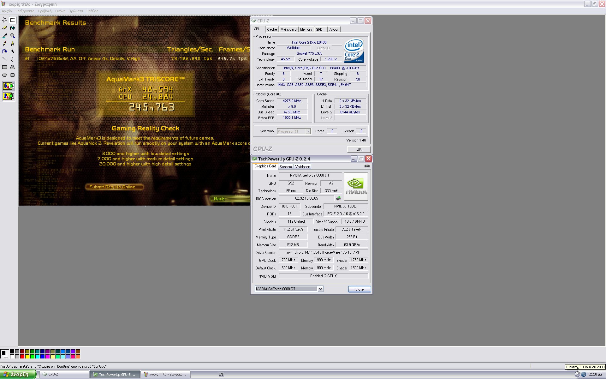The image size is (606, 379).
Task: Select the cyan color swatch
Action: tap(37, 357)
